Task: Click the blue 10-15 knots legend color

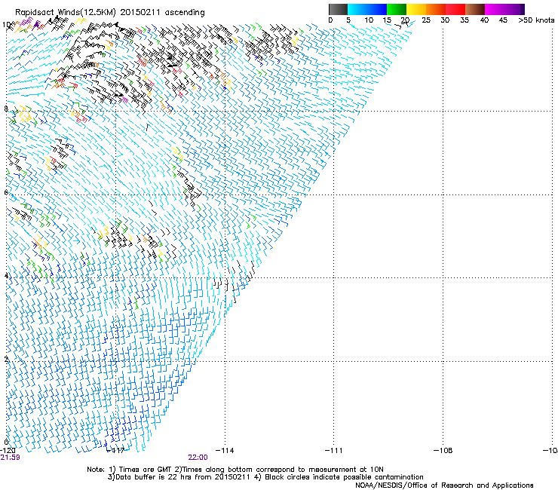Action: (377, 9)
